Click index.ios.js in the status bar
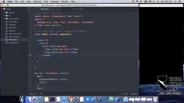 coord(33,94)
